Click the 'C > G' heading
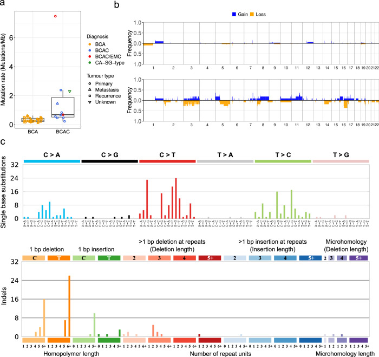Screen dimensions: 379x357 (110, 155)
